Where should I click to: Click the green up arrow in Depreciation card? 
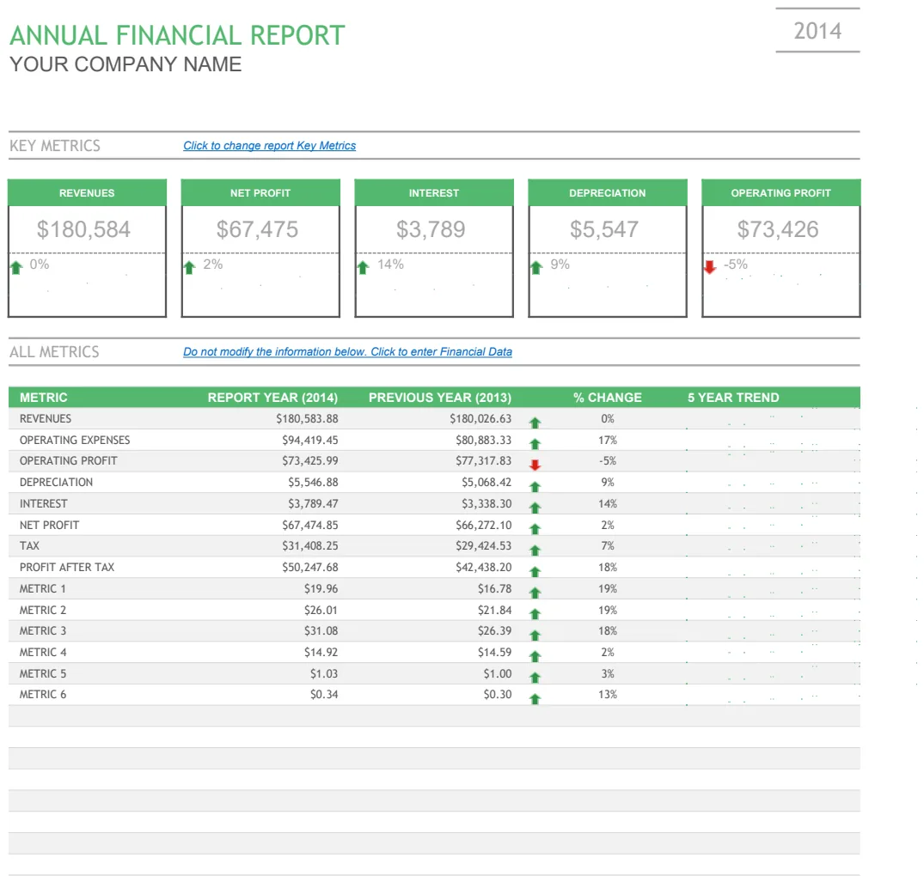(x=536, y=267)
